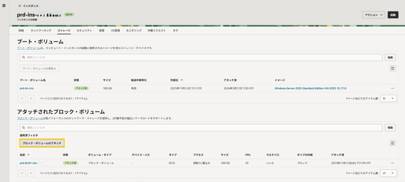The width and height of the screenshot is (405, 182).
Task: Open column settings for block volume table
Action: pos(392,143)
